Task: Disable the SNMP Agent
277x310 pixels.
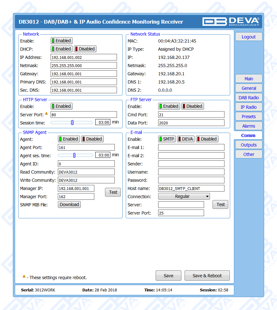Action: click(92, 139)
